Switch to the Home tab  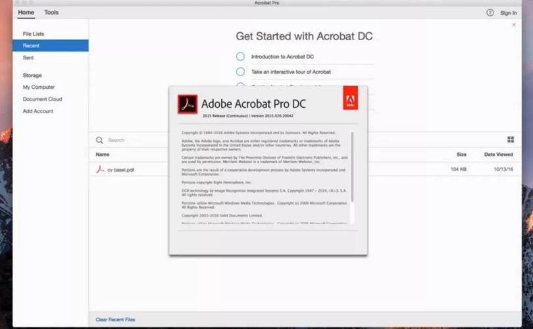pos(26,13)
